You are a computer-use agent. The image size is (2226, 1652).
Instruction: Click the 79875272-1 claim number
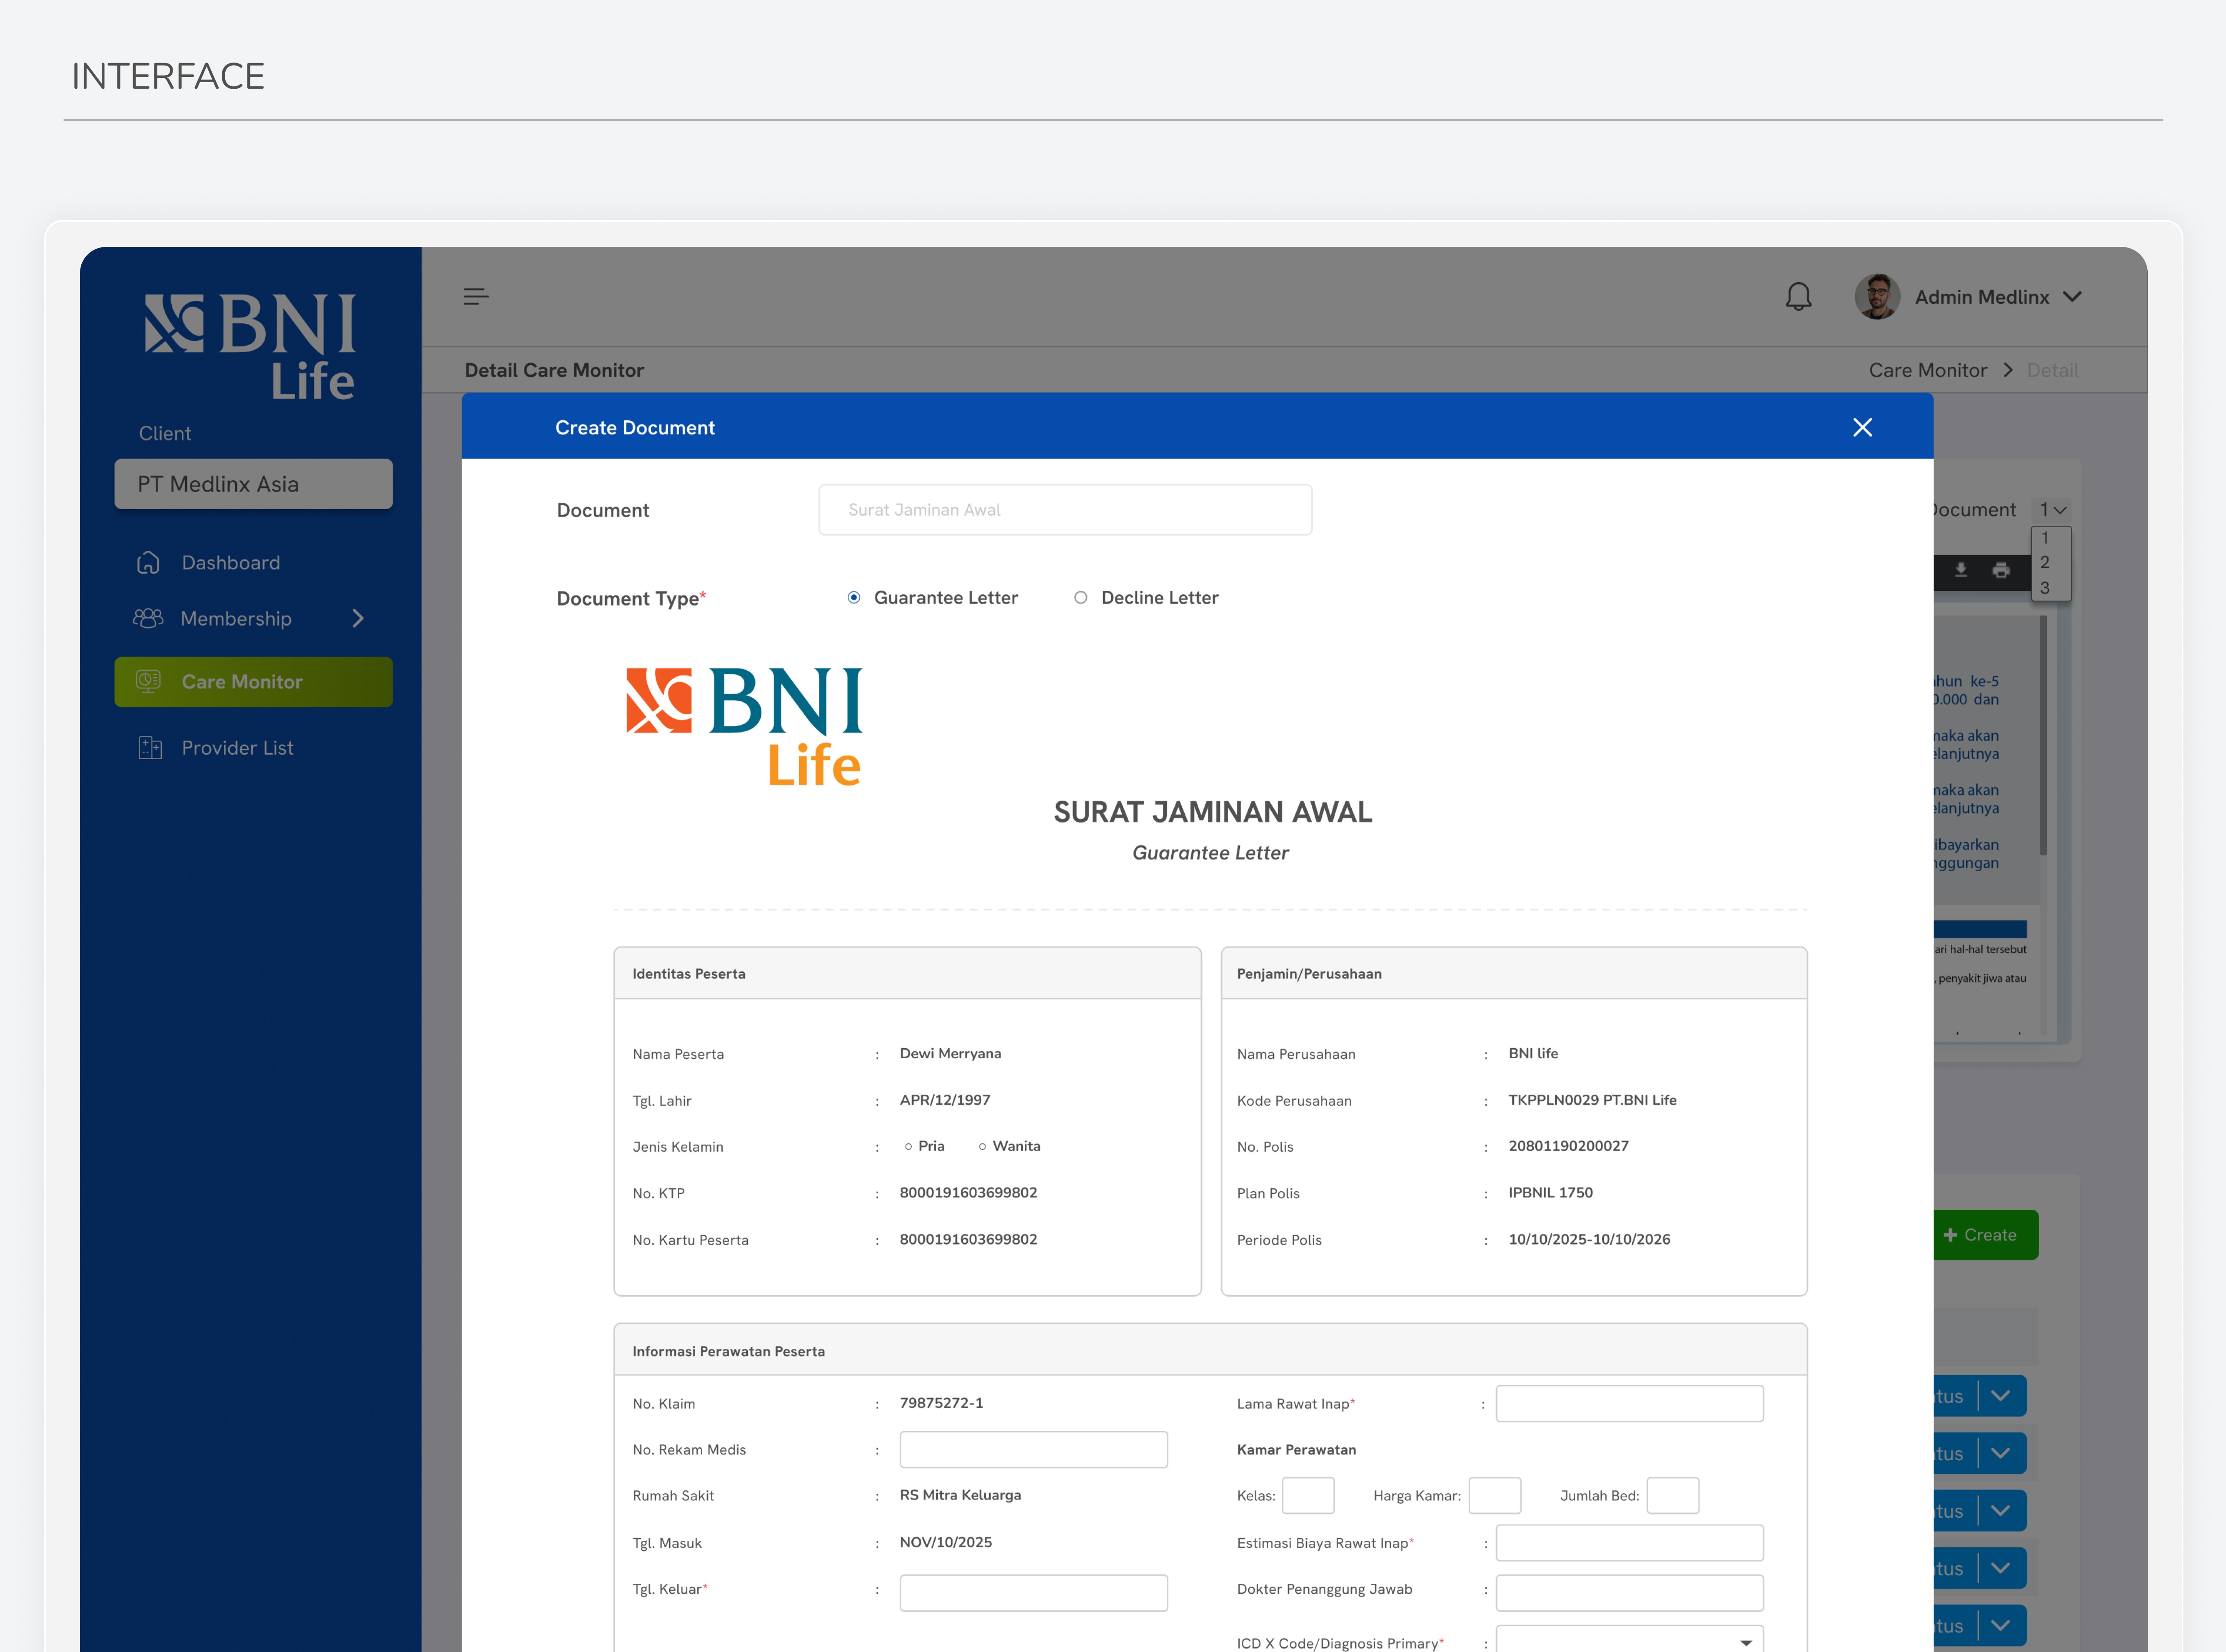pyautogui.click(x=941, y=1403)
